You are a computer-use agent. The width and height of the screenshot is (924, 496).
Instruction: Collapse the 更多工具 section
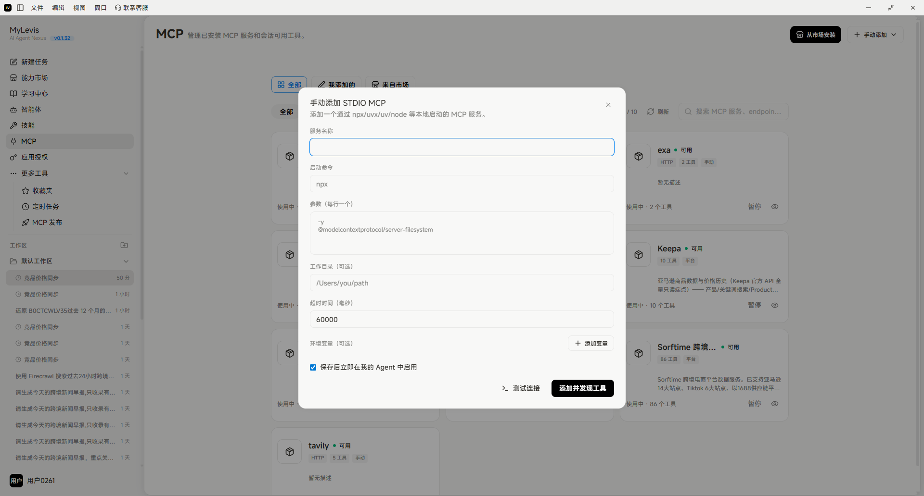click(x=126, y=174)
